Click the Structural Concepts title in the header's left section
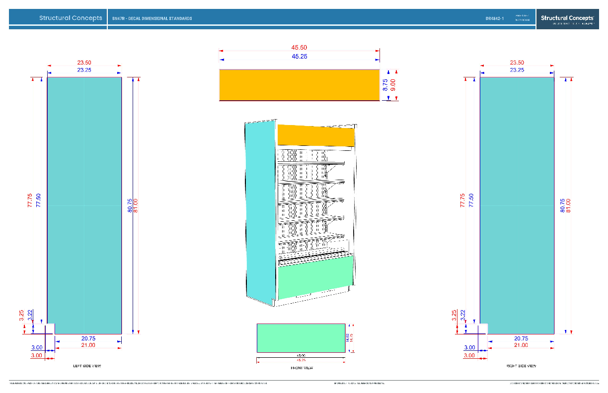 71,18
